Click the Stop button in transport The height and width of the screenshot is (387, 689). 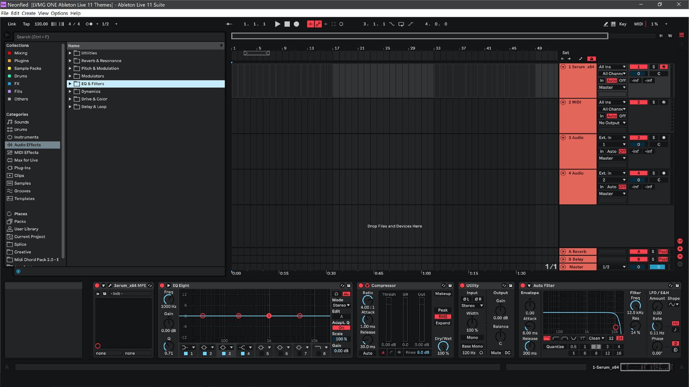[287, 24]
